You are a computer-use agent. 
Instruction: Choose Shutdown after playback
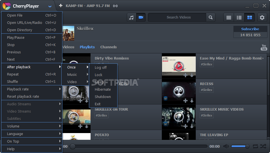(x=103, y=97)
